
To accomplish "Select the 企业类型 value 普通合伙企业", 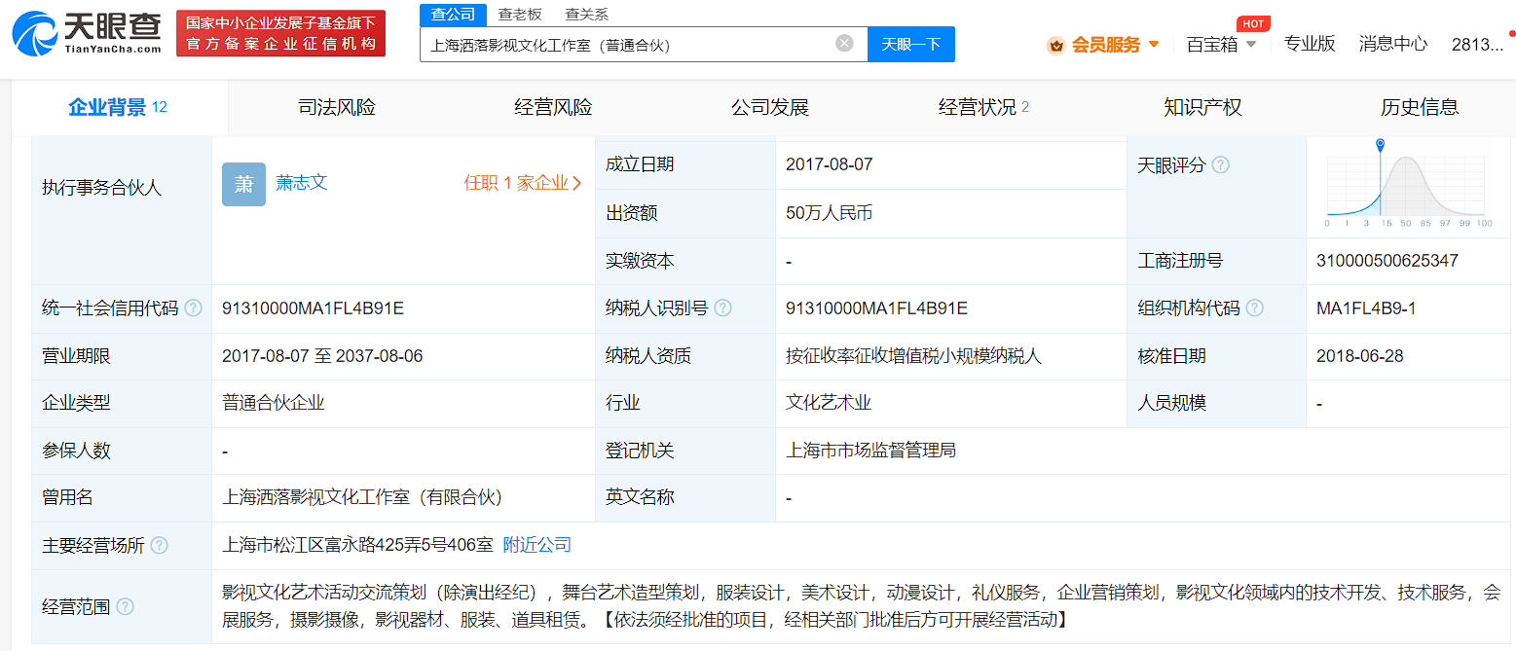I will point(274,403).
